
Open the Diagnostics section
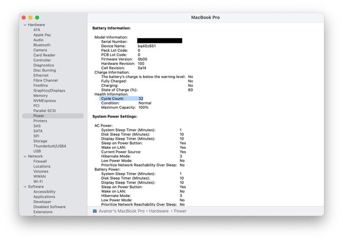pyautogui.click(x=43, y=65)
